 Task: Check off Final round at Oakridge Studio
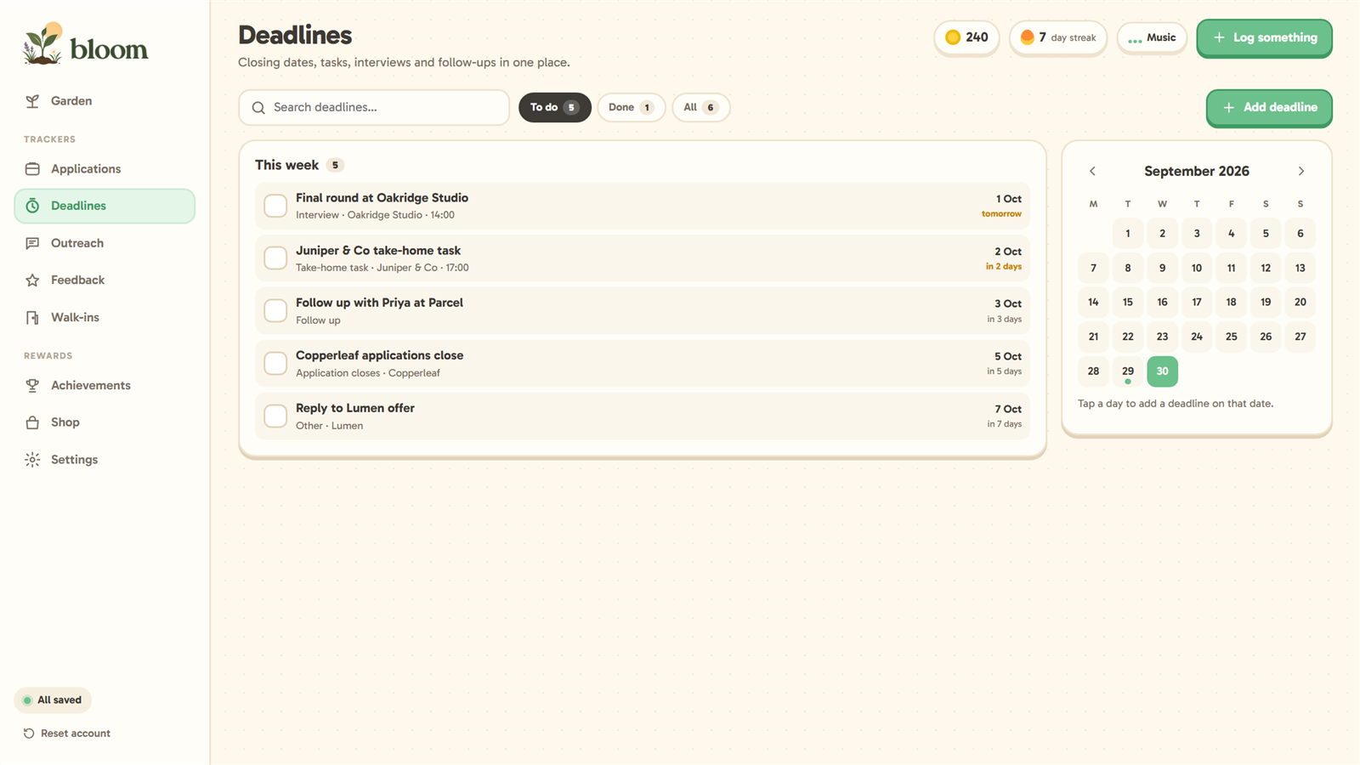pos(275,206)
